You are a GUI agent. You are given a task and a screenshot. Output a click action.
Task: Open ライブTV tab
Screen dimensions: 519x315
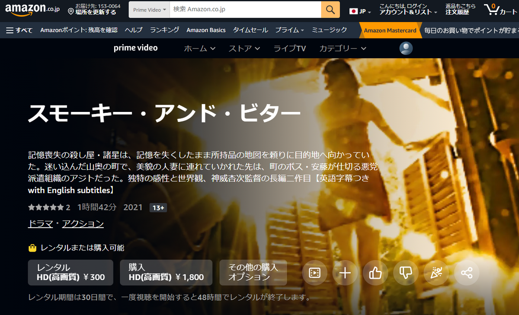click(290, 48)
